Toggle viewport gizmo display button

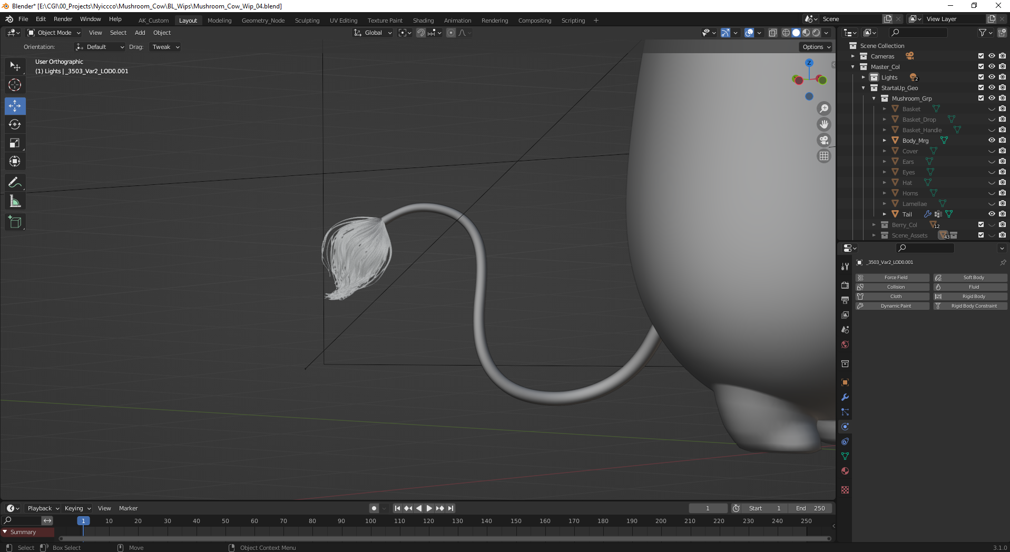(x=725, y=33)
